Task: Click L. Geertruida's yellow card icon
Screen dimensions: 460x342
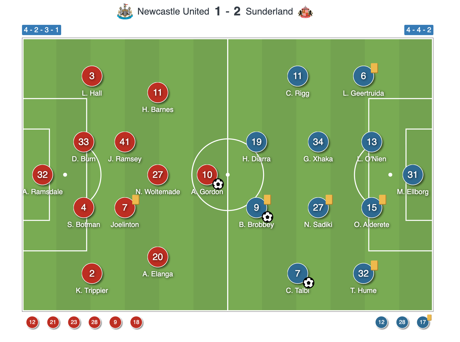Action: (x=374, y=68)
